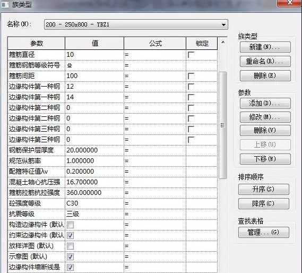Click formula cell of 砼强度等级 row
The image size is (302, 273).
click(x=155, y=203)
